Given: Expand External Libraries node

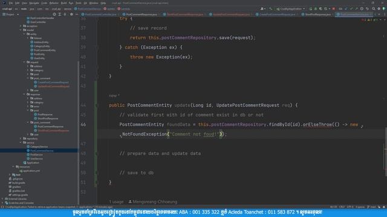Looking at the screenshot, I should [2, 199].
